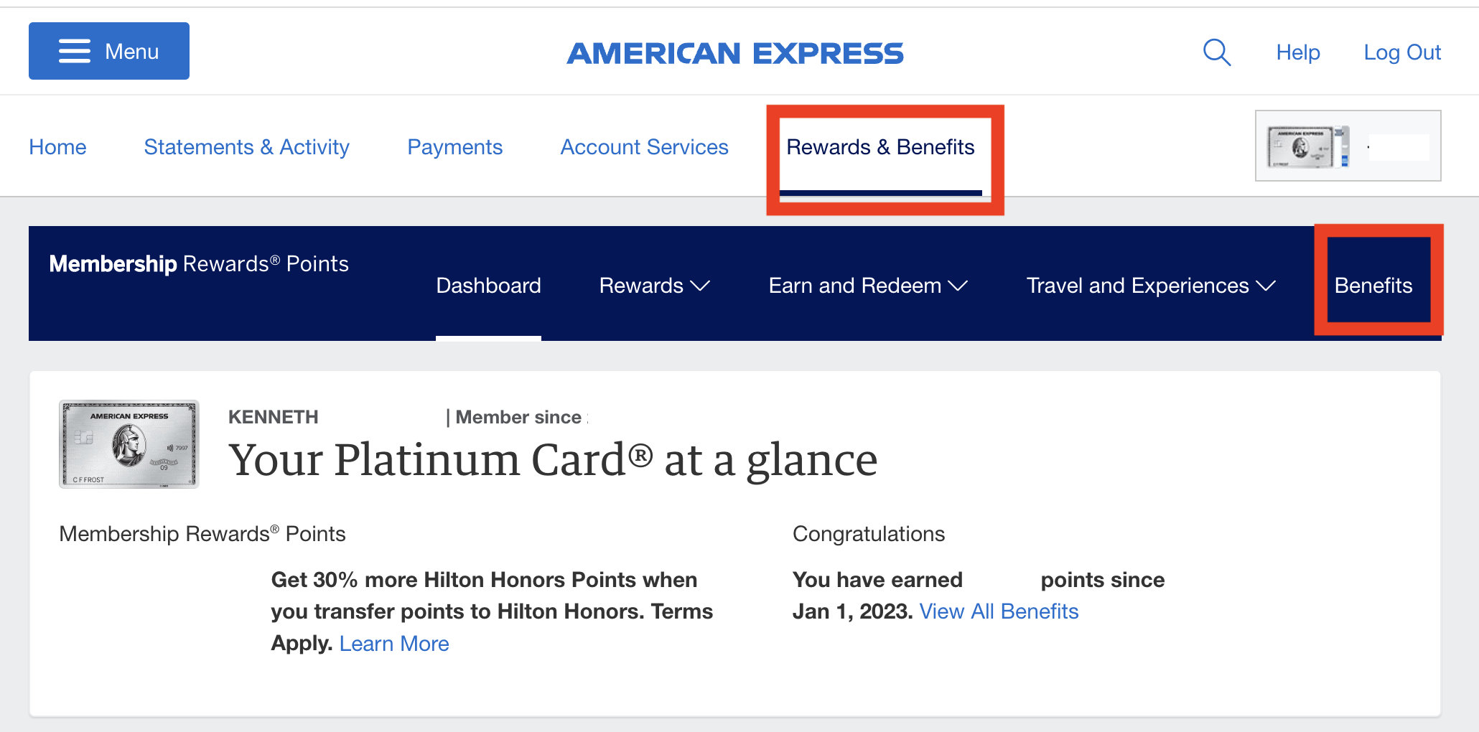Open the Benefits tab
Image resolution: width=1479 pixels, height=732 pixels.
1373,286
